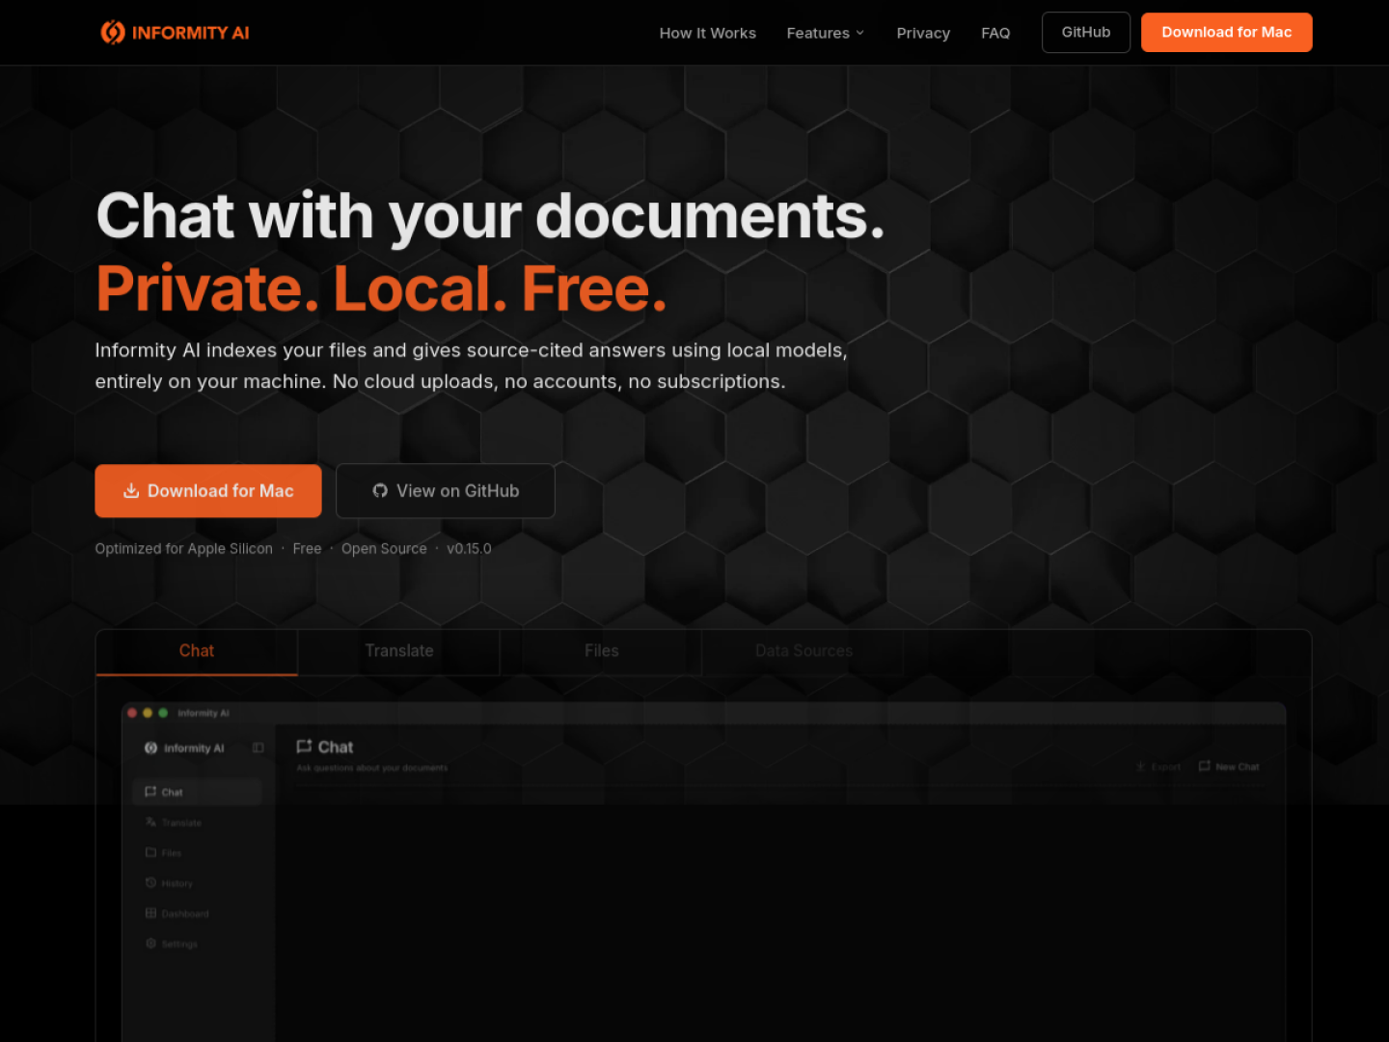Select Files in the app preview sidebar
The image size is (1389, 1042).
coord(197,853)
